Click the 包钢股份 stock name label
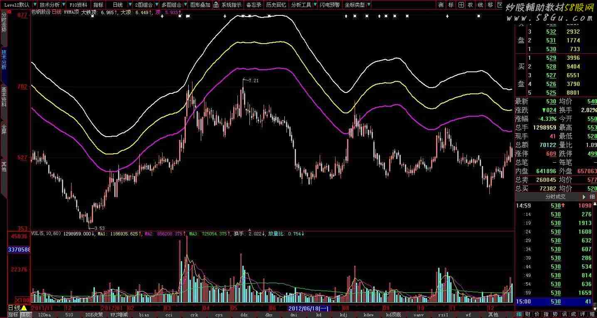Viewport: 597px width, 318px height. click(x=41, y=12)
